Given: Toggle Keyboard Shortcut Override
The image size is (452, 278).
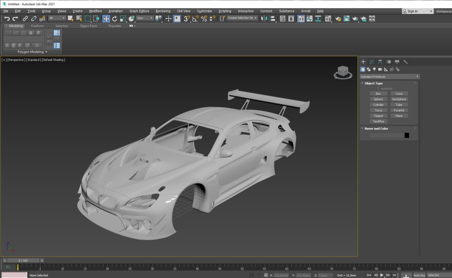Looking at the screenshot, I should click(177, 18).
